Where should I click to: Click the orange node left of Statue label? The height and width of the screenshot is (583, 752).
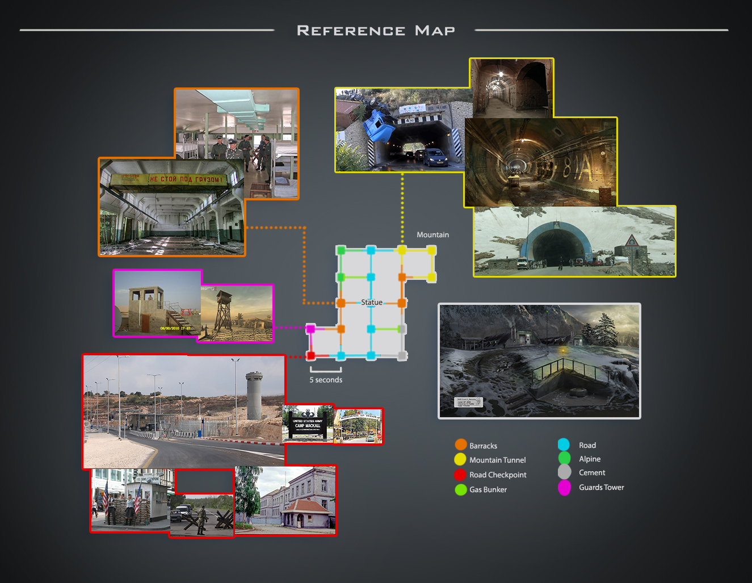click(x=341, y=303)
